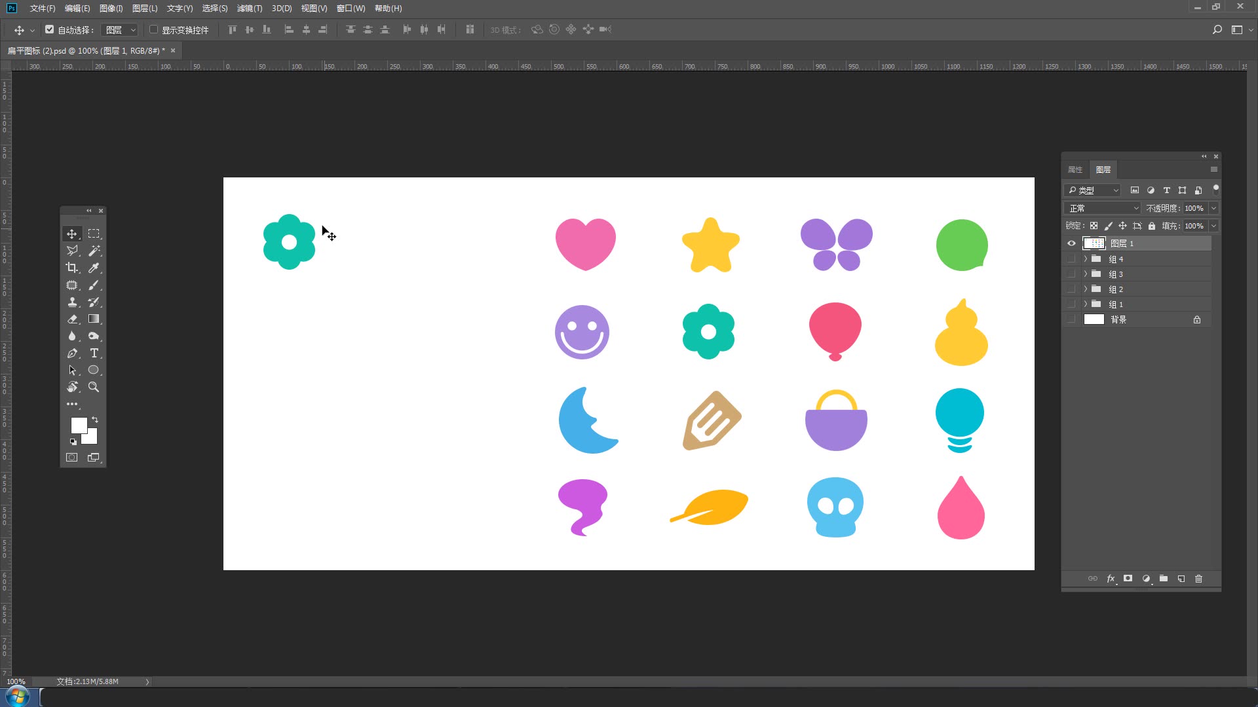
Task: Create new adjustment layer button
Action: pos(1146,579)
